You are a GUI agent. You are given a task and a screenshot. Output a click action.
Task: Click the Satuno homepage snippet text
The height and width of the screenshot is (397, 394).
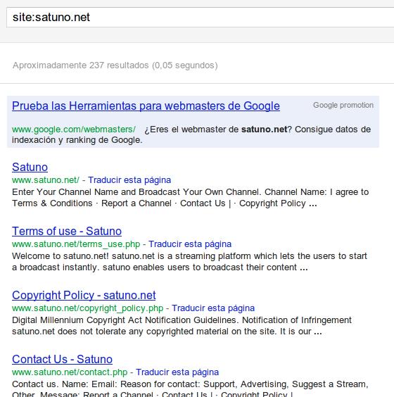[x=190, y=198]
